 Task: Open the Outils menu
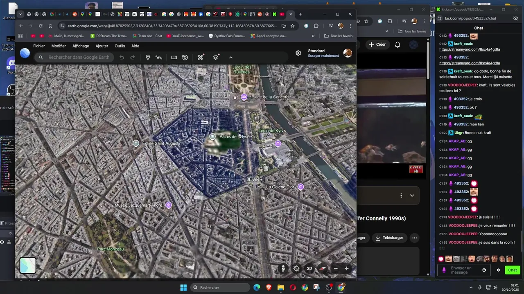(x=120, y=46)
